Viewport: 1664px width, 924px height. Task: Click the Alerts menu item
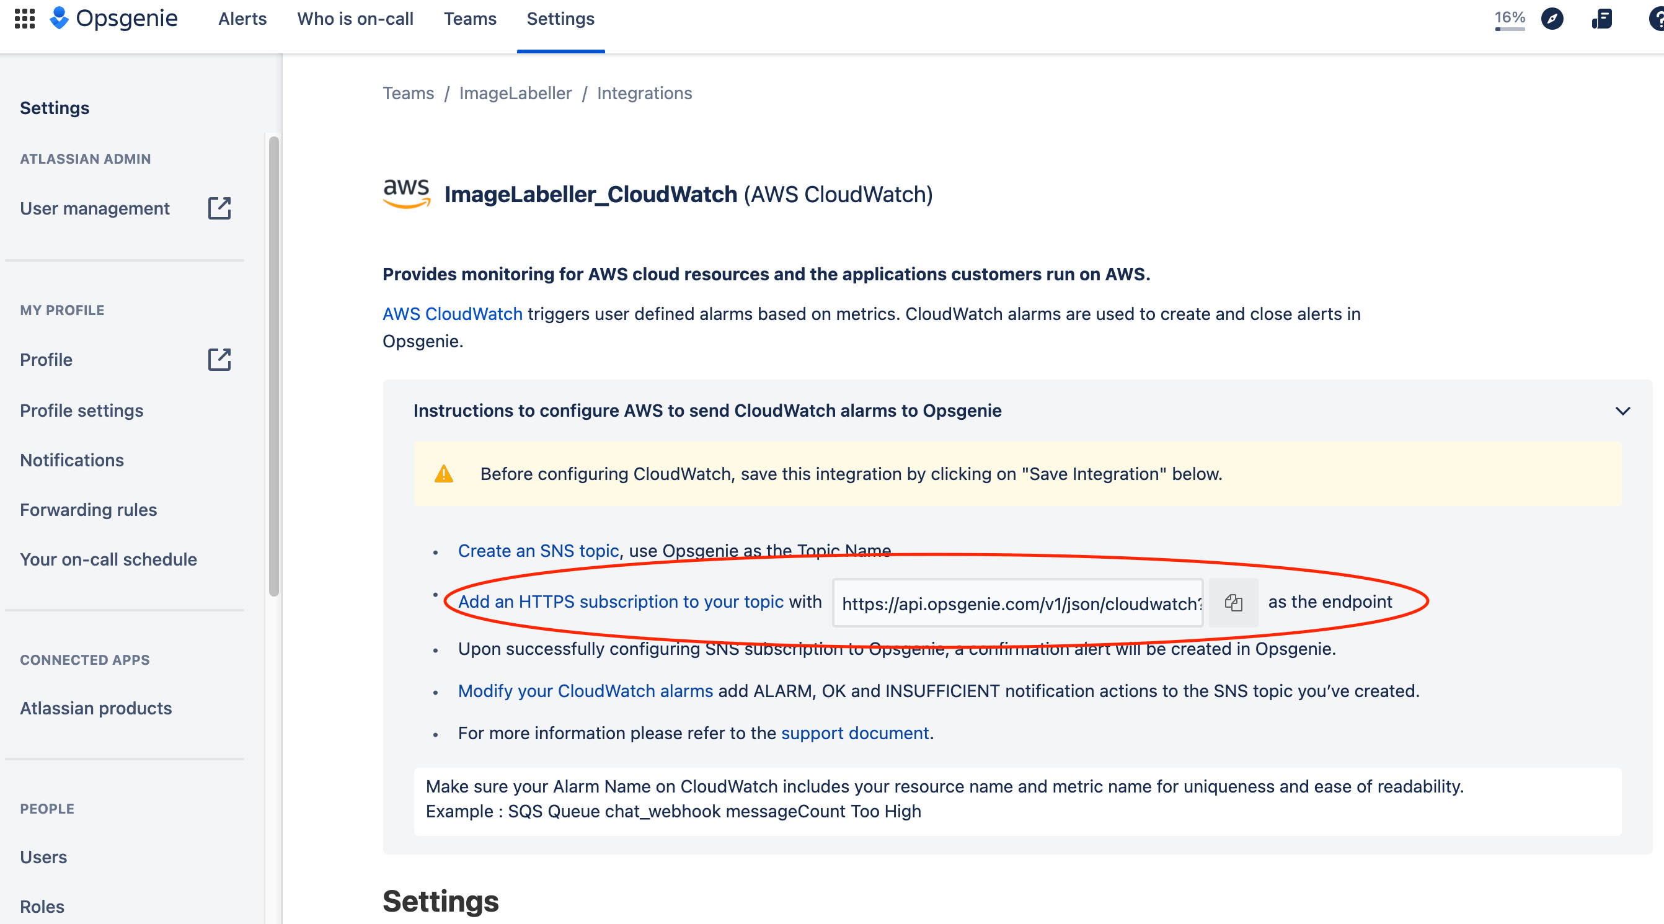pyautogui.click(x=241, y=18)
